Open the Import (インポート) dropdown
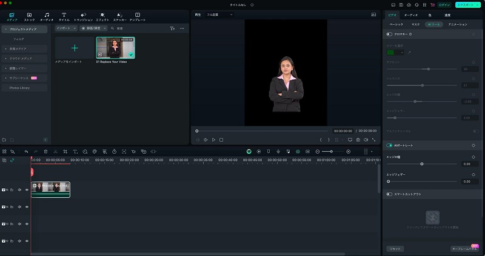 pos(66,28)
